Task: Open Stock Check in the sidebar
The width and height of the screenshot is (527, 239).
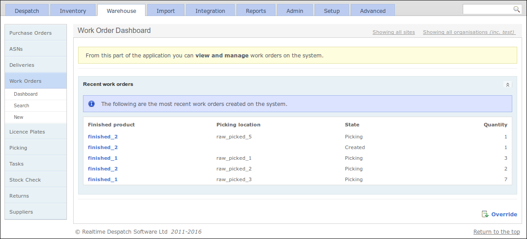Action: click(36, 180)
